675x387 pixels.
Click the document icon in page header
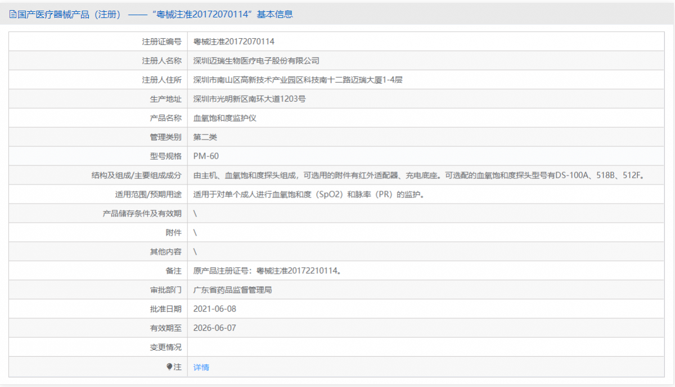(x=11, y=13)
